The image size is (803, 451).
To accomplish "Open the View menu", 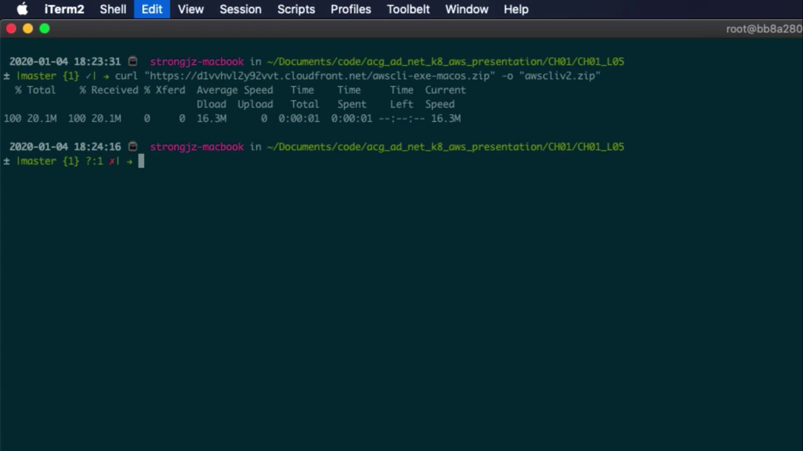I will [191, 9].
